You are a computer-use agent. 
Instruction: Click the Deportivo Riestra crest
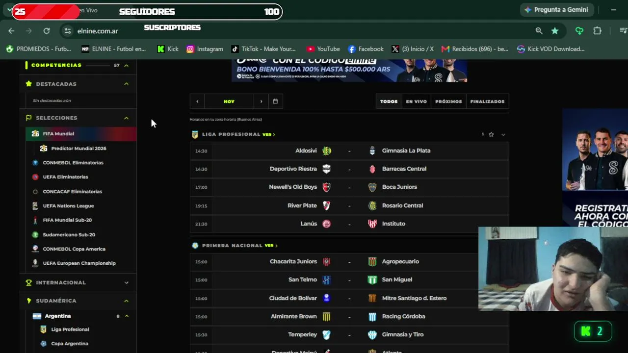326,169
